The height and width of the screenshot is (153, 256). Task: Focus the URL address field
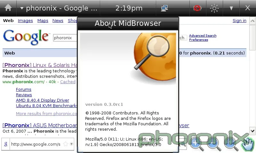coord(36,144)
